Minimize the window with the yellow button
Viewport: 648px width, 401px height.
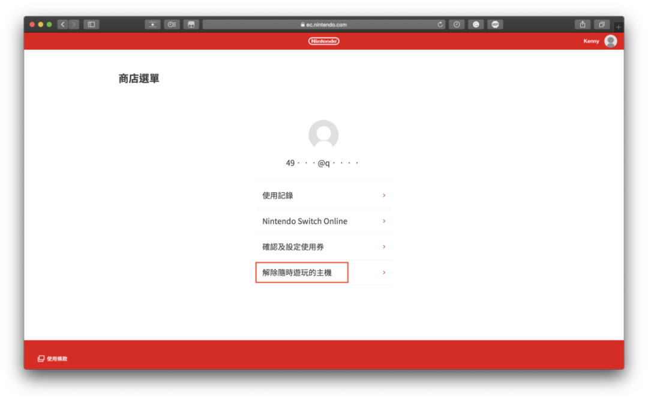41,25
